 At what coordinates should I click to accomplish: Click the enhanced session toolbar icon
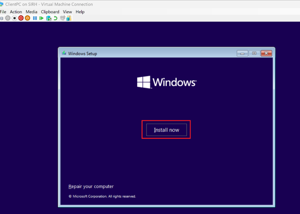point(63,18)
